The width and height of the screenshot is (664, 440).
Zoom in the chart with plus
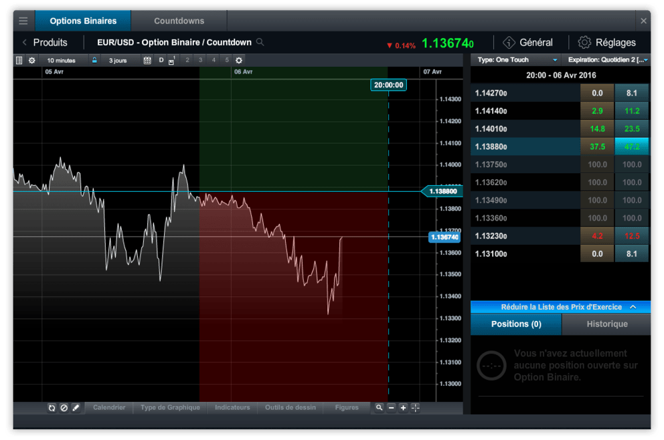tap(403, 407)
